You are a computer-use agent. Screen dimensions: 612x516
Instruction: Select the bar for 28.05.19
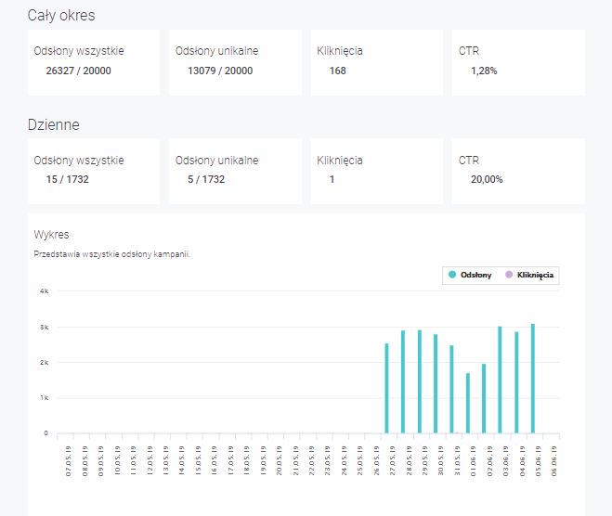click(x=403, y=381)
